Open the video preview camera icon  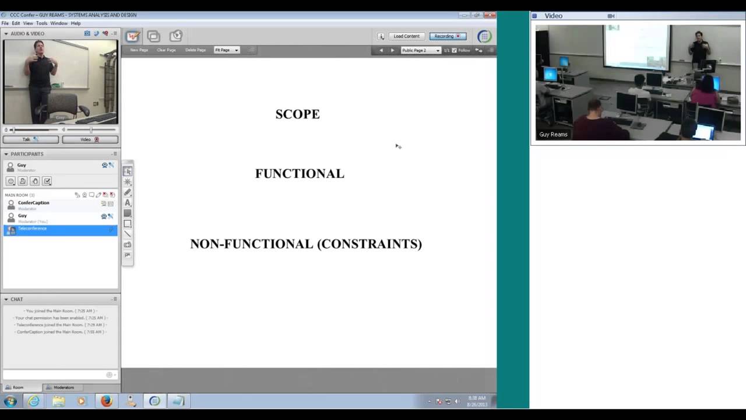pyautogui.click(x=87, y=33)
